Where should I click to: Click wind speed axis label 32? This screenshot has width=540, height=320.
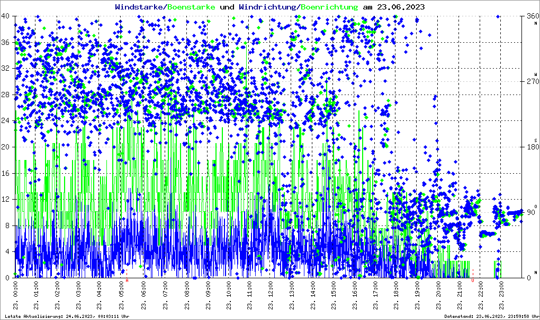pyautogui.click(x=5, y=68)
